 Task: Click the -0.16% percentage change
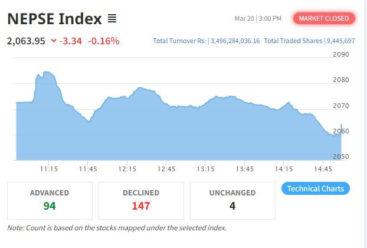(x=104, y=41)
